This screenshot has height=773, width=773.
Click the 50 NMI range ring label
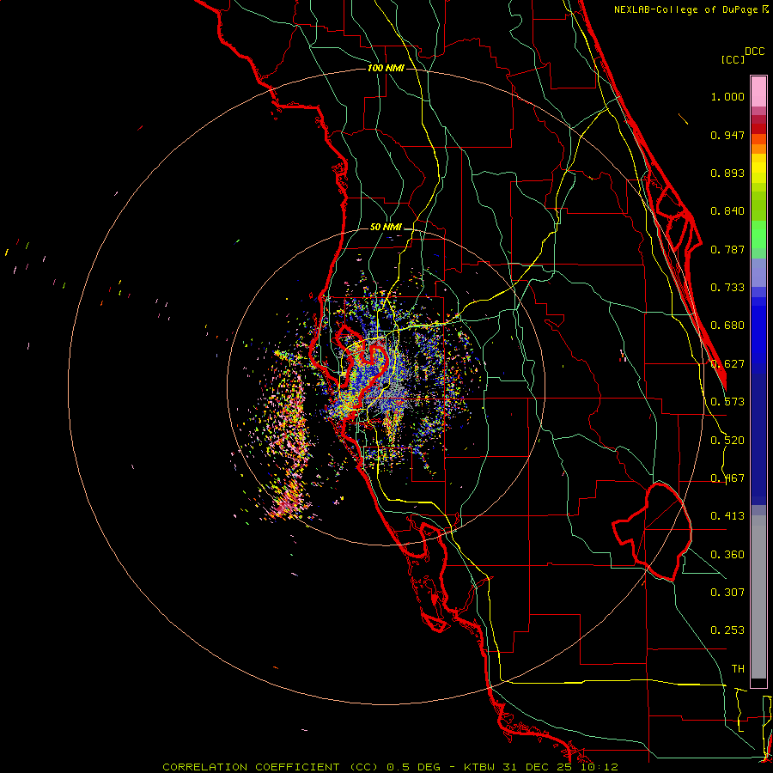[386, 227]
